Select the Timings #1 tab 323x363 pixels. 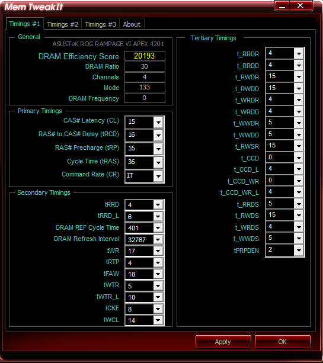tap(24, 24)
